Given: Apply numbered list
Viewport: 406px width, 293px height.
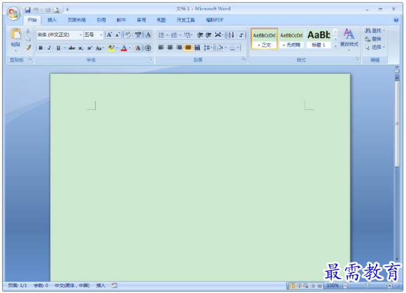Looking at the screenshot, I should tap(174, 35).
